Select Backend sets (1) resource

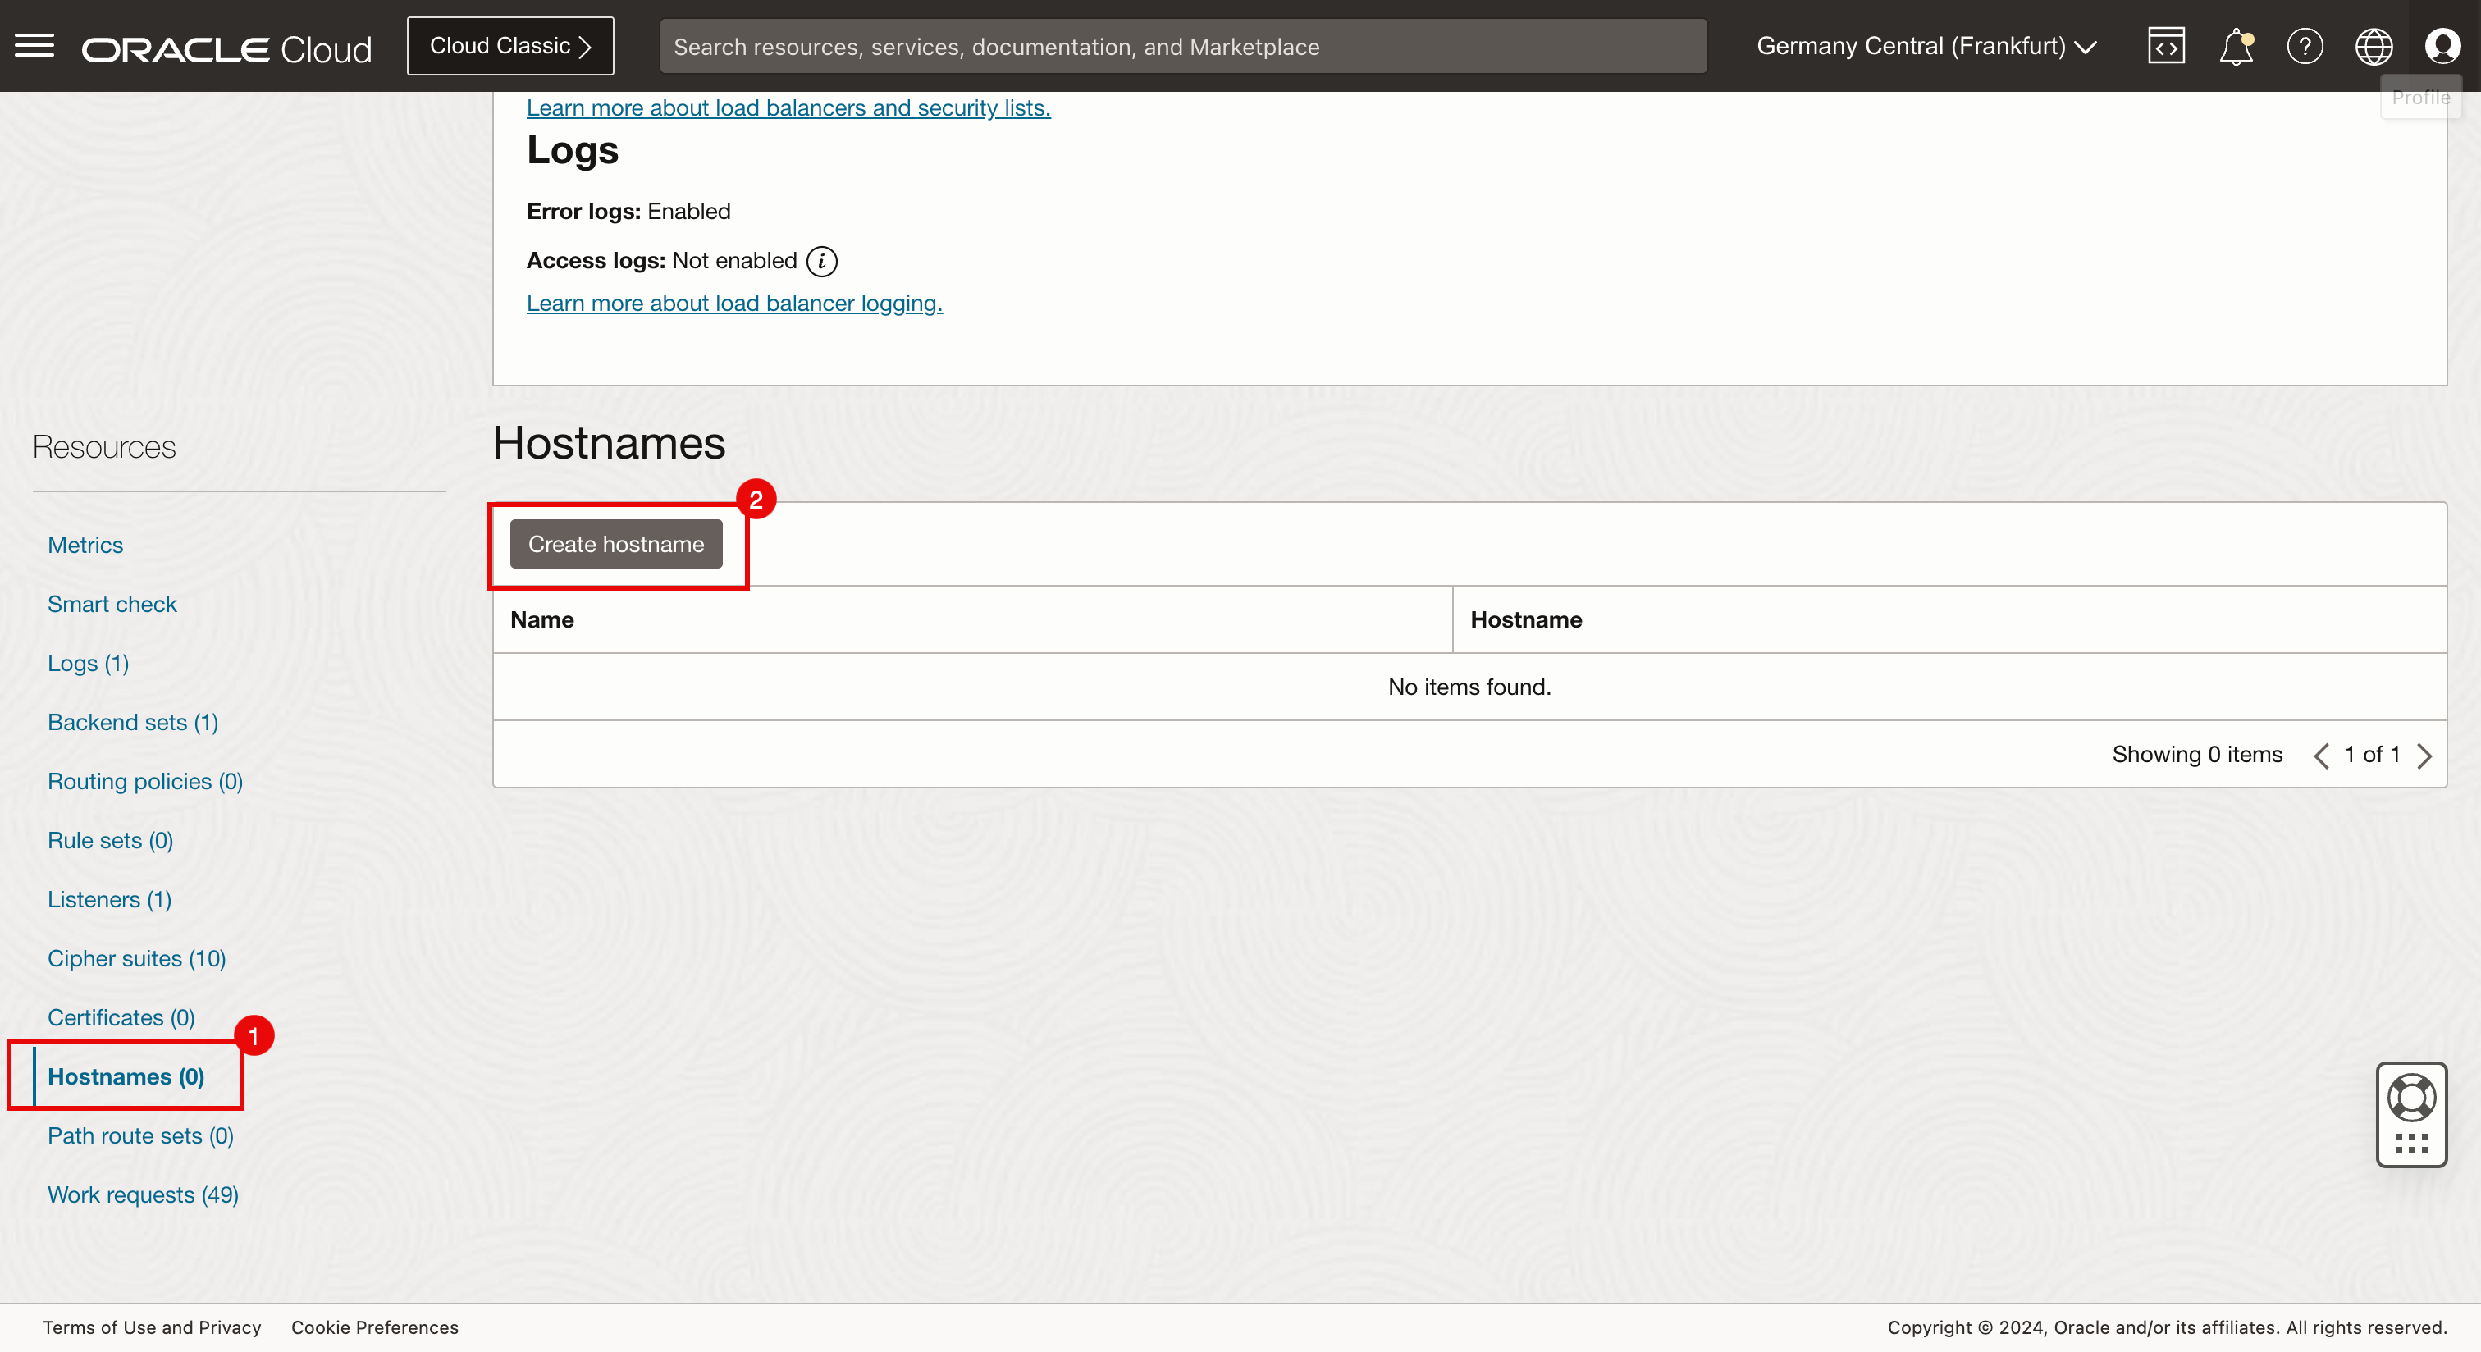point(133,722)
